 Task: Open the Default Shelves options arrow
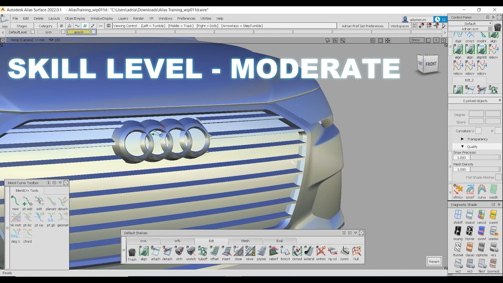(356, 233)
